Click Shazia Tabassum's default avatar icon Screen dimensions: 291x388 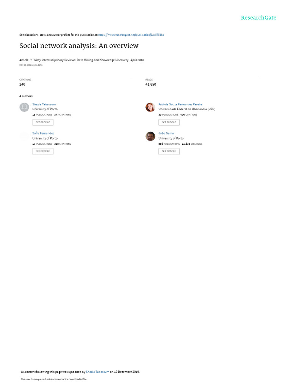24,107
